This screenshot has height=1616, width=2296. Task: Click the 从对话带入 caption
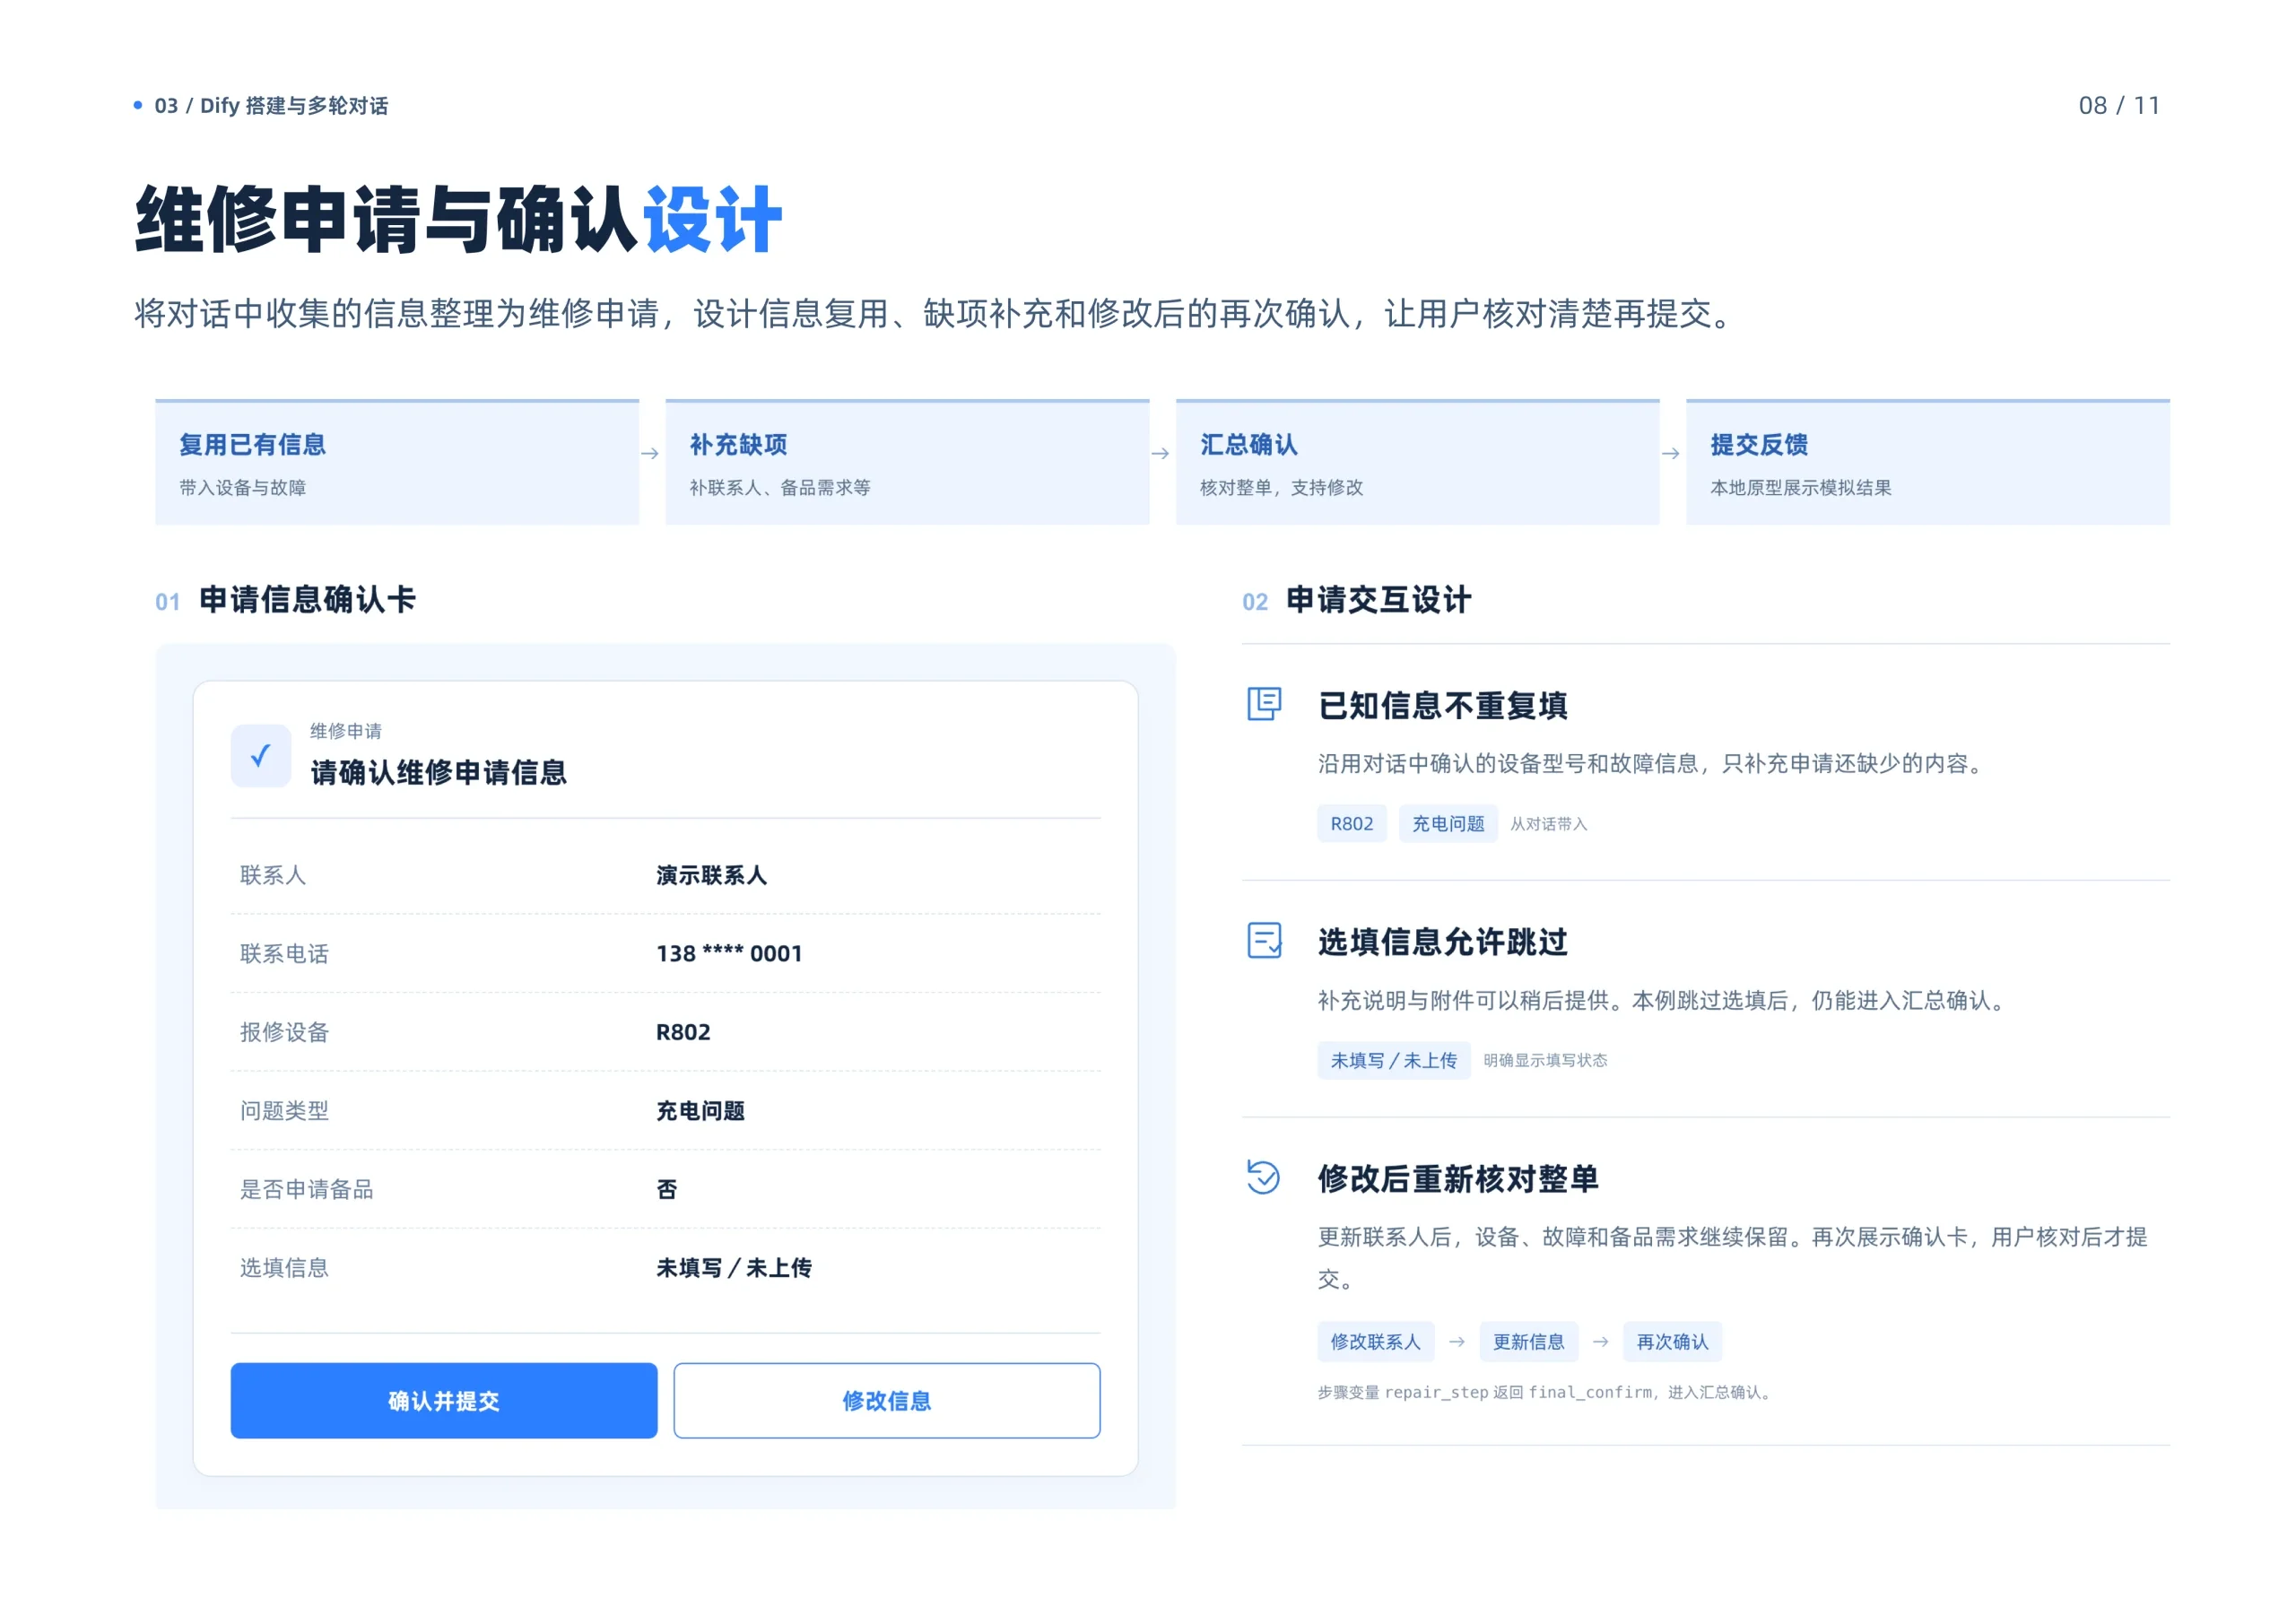tap(1548, 823)
